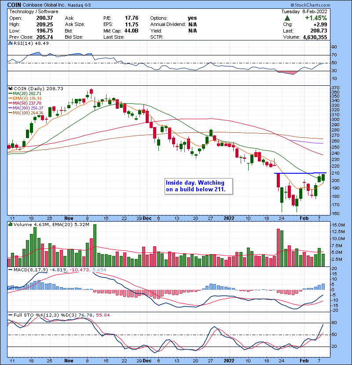Screen dimensions: 352x365
Task: Click the volume bars icon beside Volume label
Action: tap(10, 224)
